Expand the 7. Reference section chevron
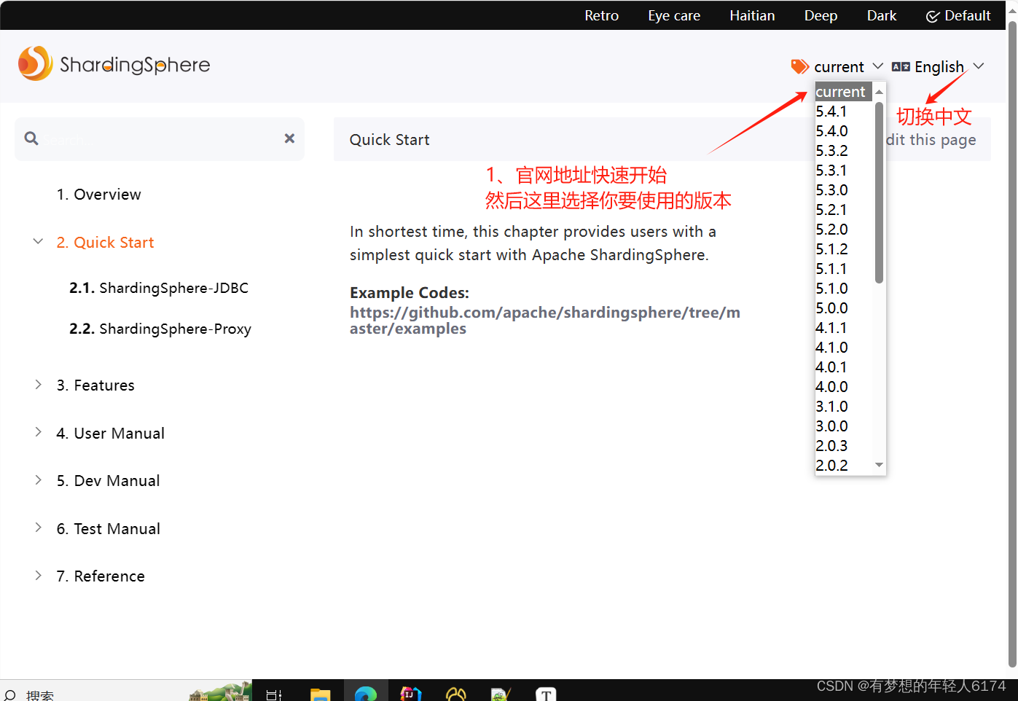 38,576
